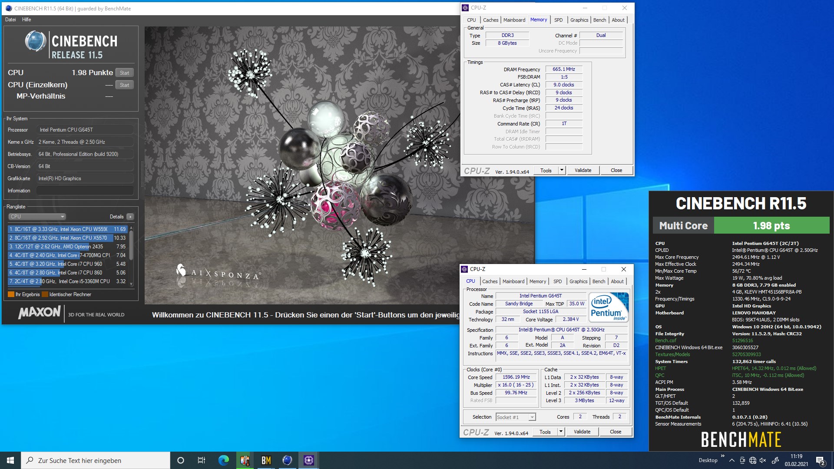The width and height of the screenshot is (834, 469).
Task: Open the Windows Start menu
Action: [10, 460]
